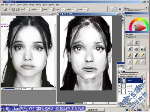
Task: Hide Layer 2 with its eye icon
Action: 119,81
